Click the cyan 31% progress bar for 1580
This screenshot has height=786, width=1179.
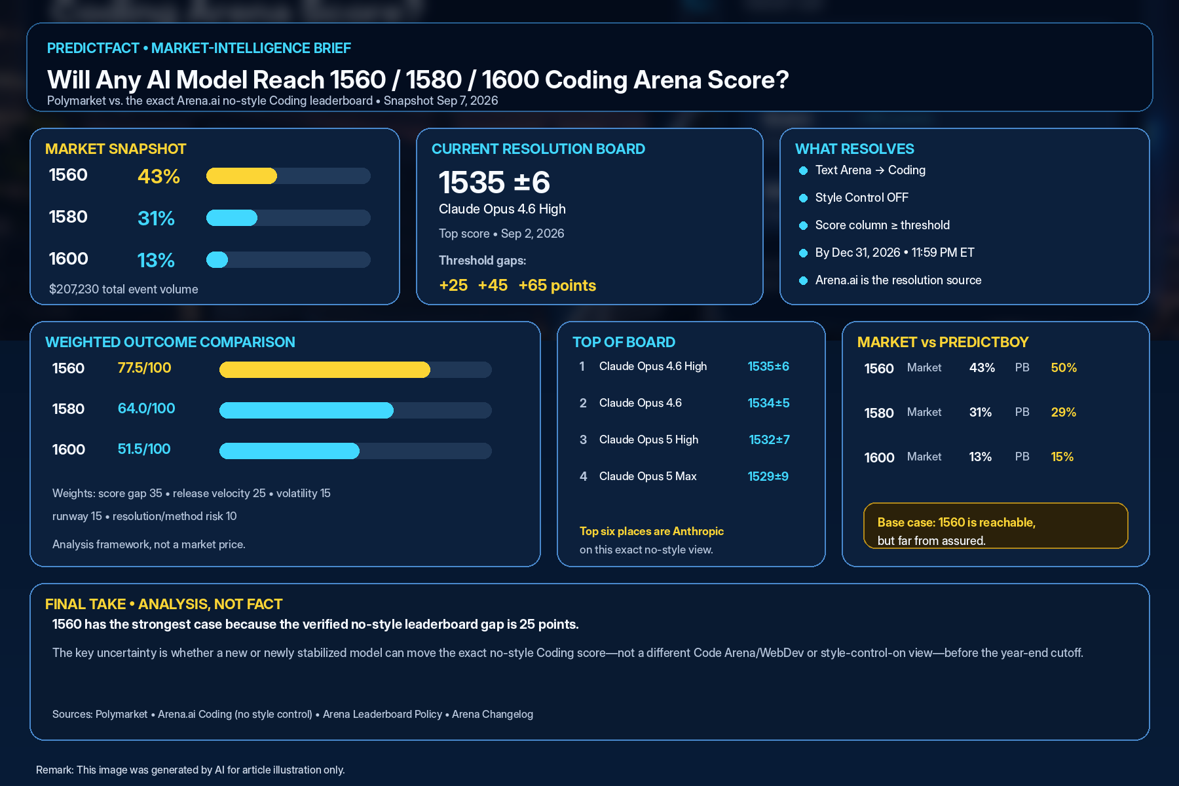click(288, 217)
